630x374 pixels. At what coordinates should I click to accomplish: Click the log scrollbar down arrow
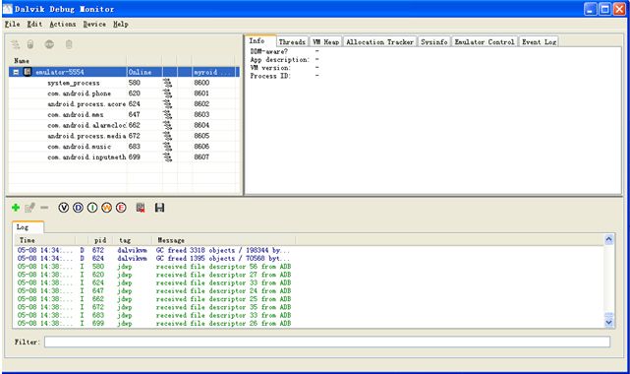point(608,322)
